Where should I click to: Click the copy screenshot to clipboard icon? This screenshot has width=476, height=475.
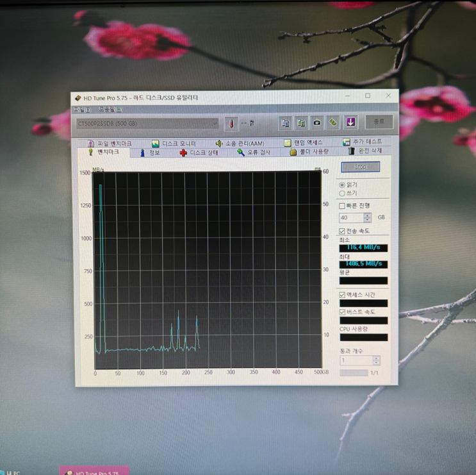coord(301,123)
